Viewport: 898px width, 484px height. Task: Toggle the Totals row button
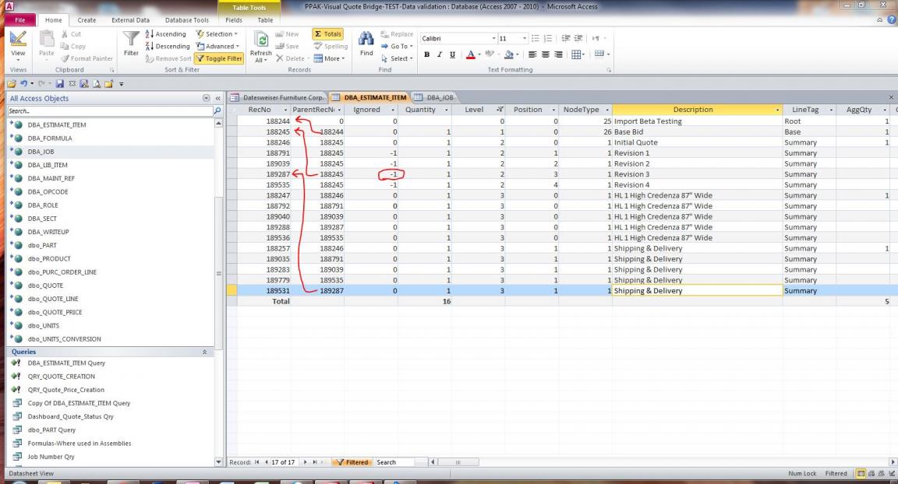coord(328,34)
